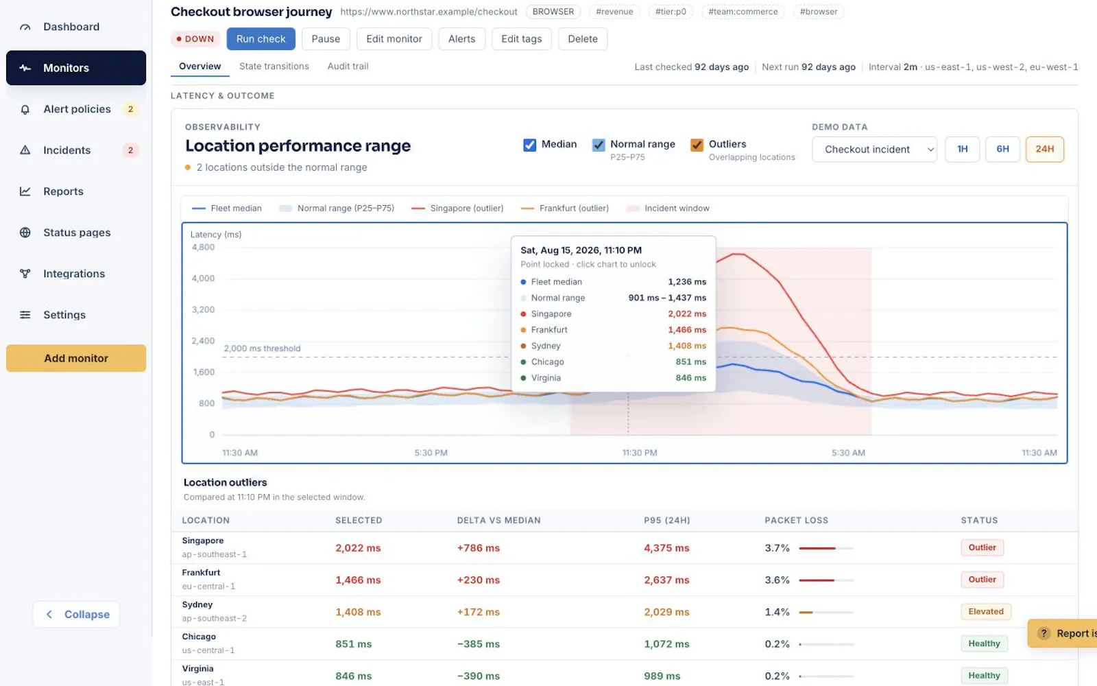Select the 6H time range
The image size is (1097, 686).
click(x=1002, y=150)
